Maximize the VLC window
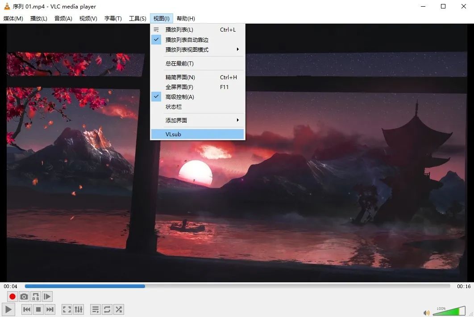474x317 pixels. point(443,6)
